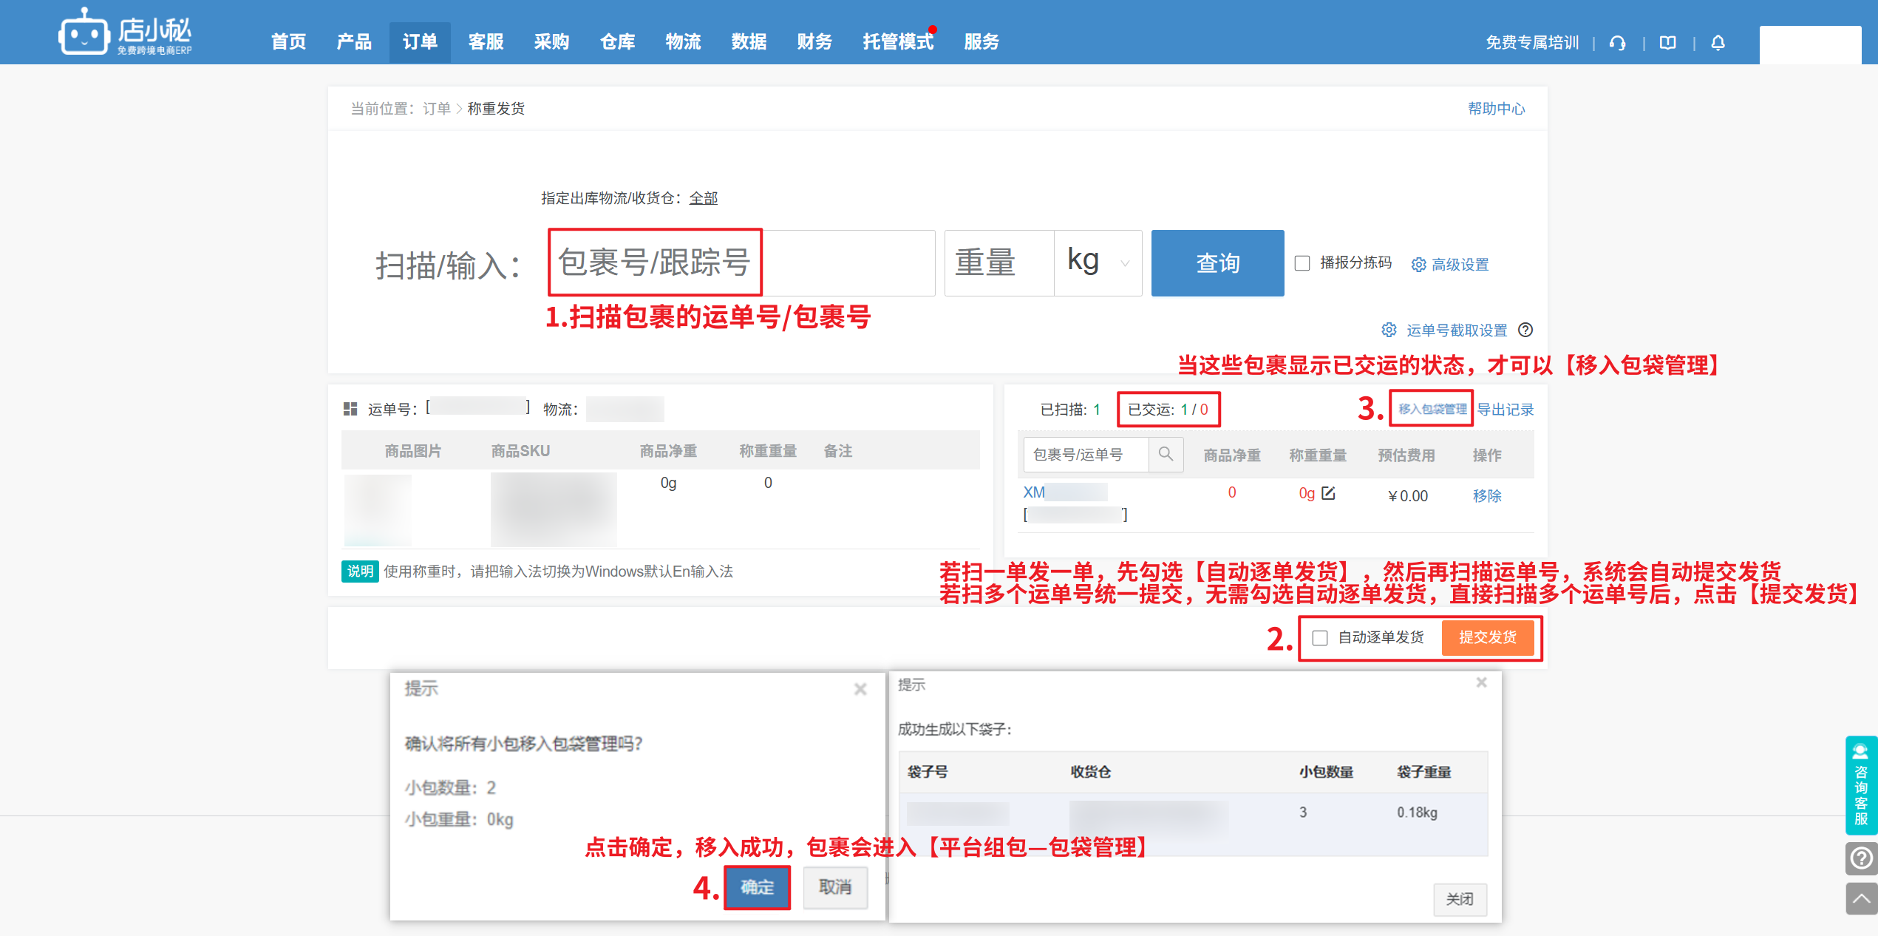The height and width of the screenshot is (936, 1878).
Task: Enable the 播报分拣码 checkbox
Action: point(1302,263)
